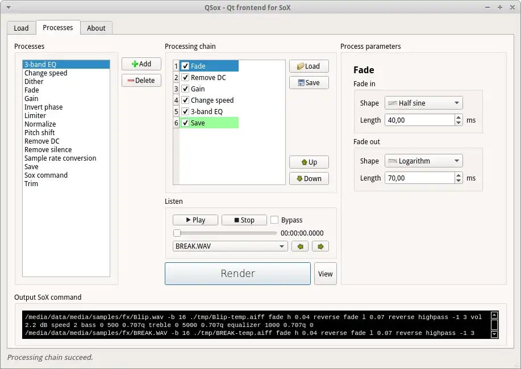
Task: Decrease Fade out length with down arrow
Action: tap(459, 181)
